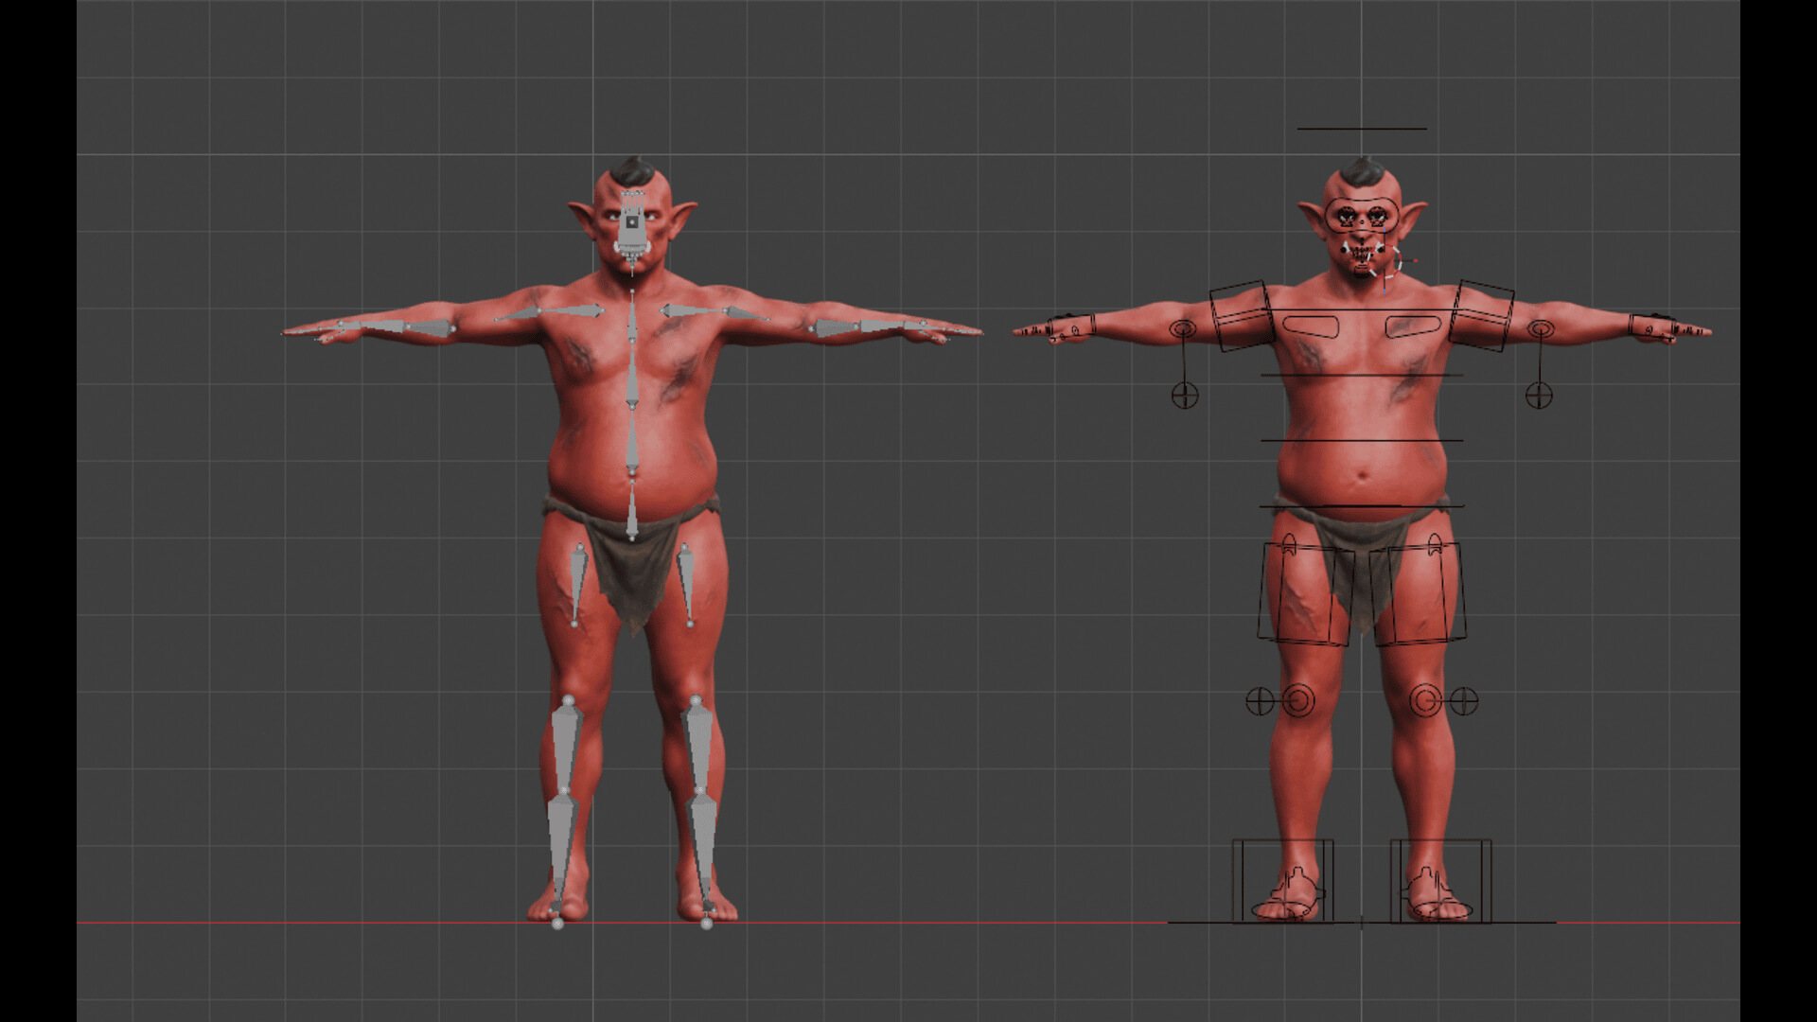Select root ground line under control-rig feet
Image resolution: width=1817 pixels, height=1022 pixels.
pos(1362,922)
